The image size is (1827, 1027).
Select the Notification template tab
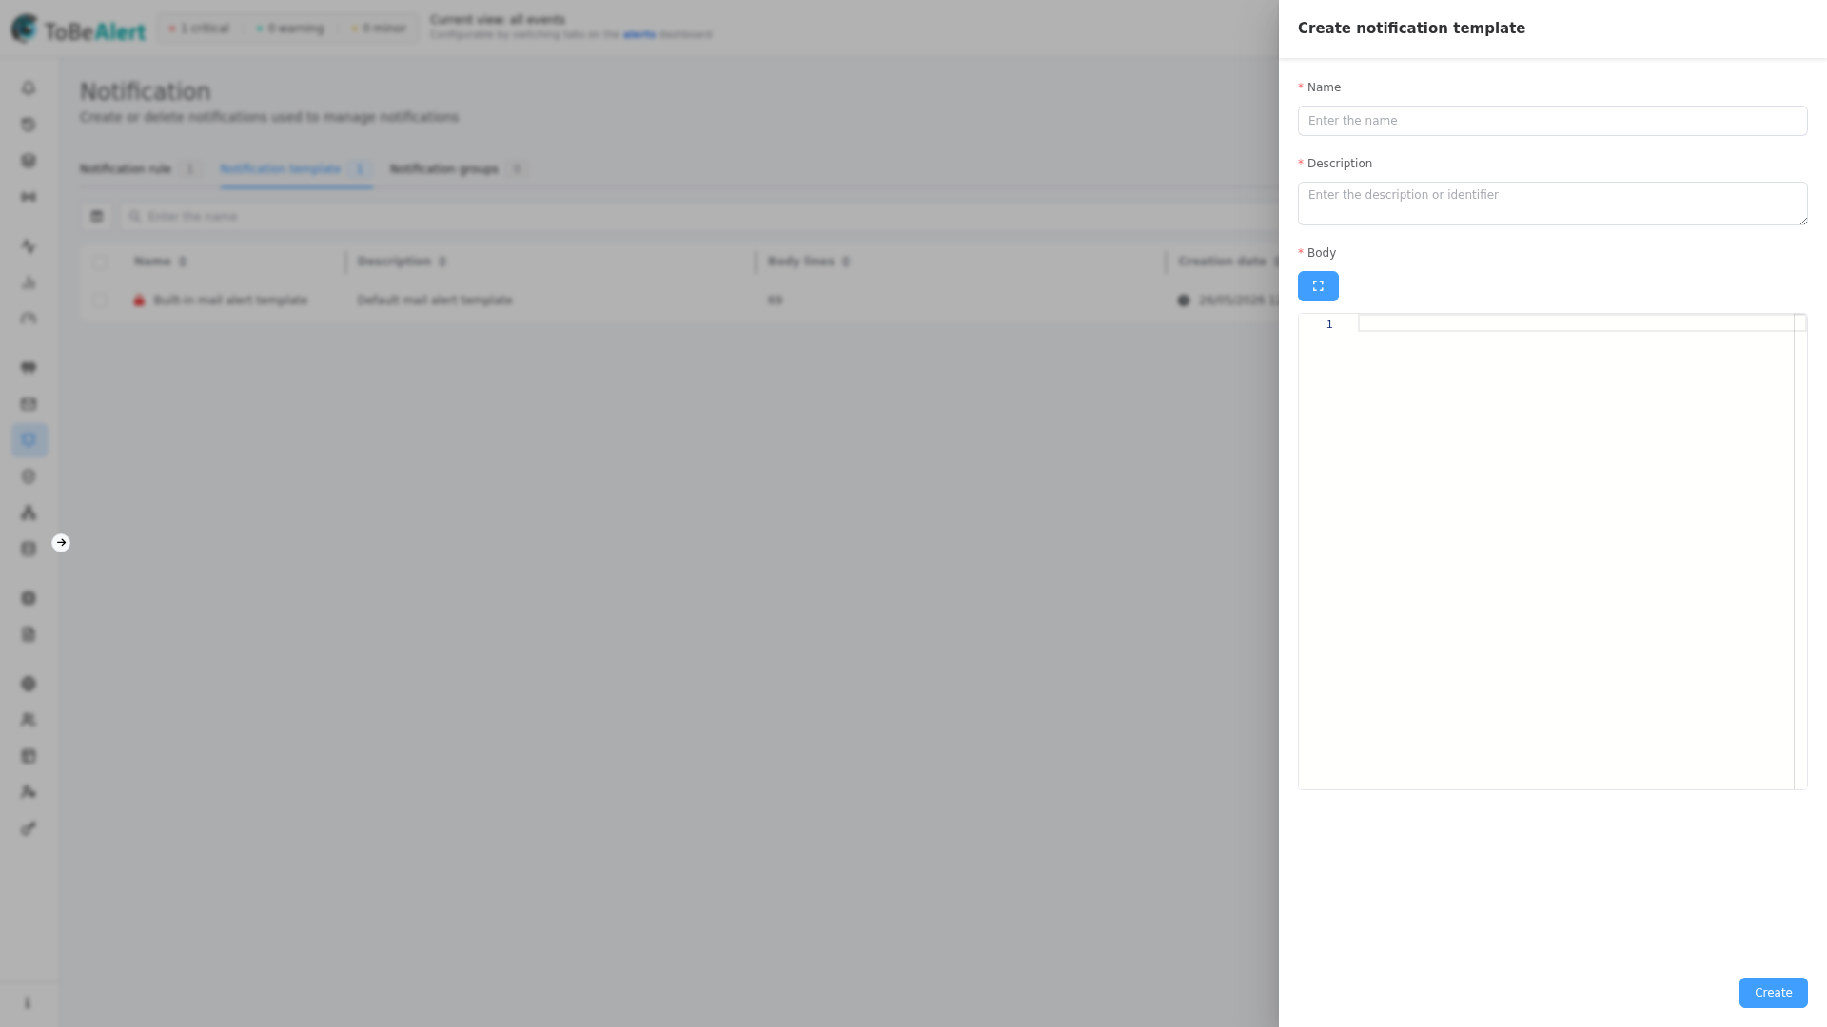(x=295, y=169)
